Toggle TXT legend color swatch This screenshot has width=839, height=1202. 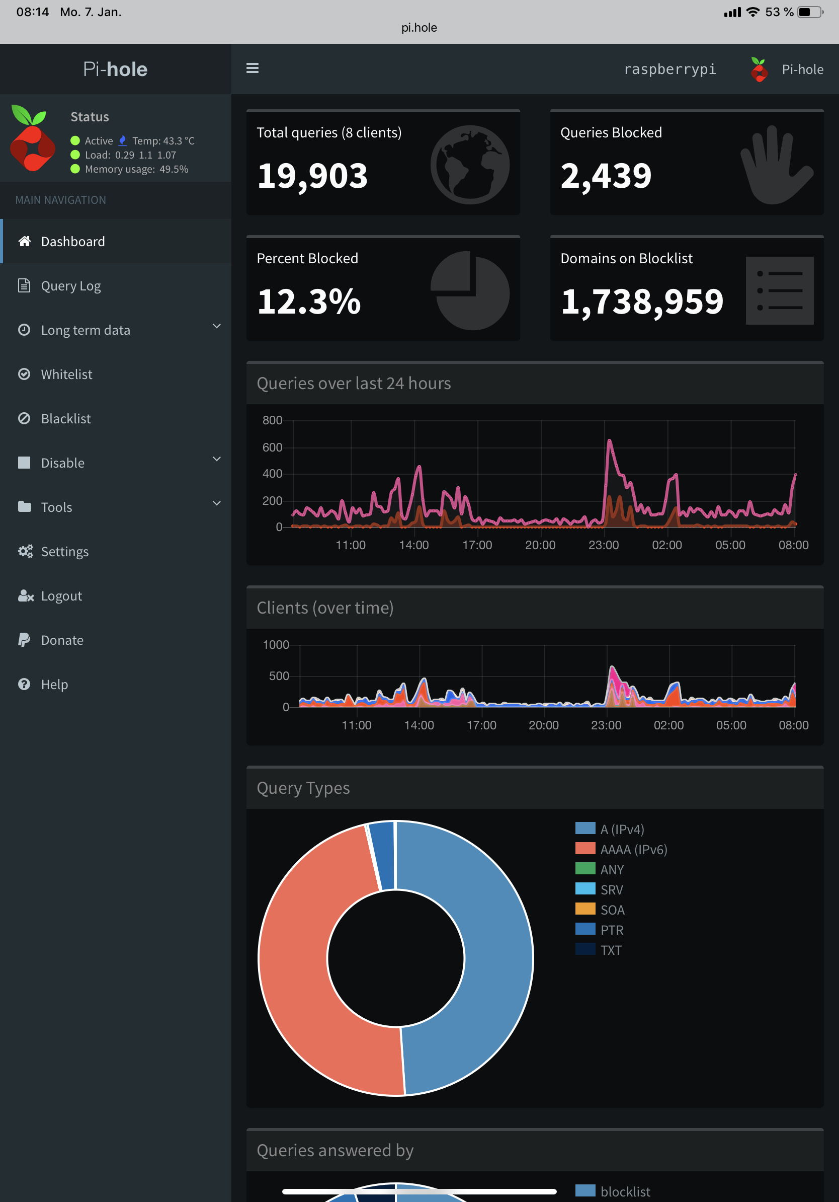click(x=585, y=949)
